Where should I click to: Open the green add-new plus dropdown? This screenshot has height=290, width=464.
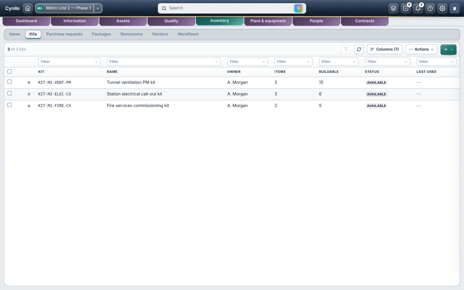(448, 49)
